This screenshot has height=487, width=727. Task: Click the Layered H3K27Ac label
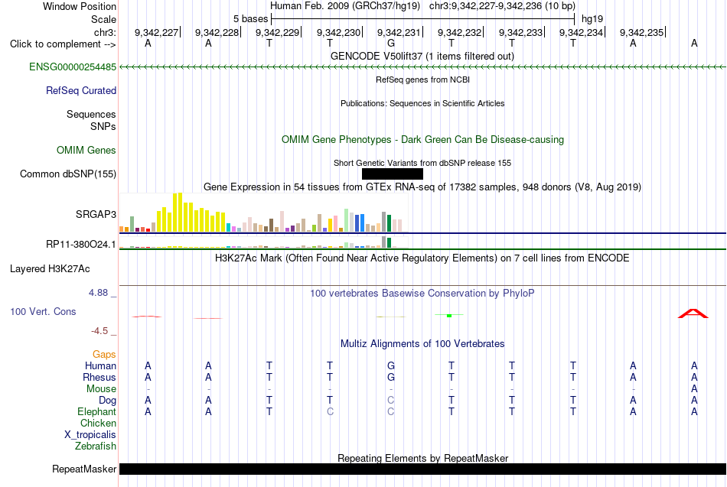click(50, 269)
